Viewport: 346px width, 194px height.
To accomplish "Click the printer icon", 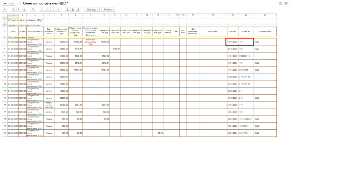I will tap(286, 3).
